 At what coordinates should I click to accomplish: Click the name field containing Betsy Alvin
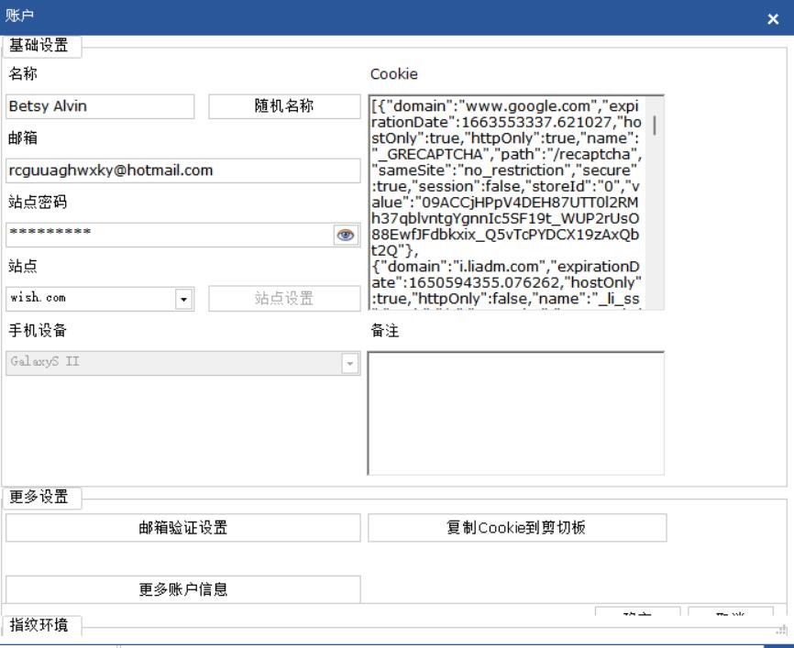tap(100, 106)
